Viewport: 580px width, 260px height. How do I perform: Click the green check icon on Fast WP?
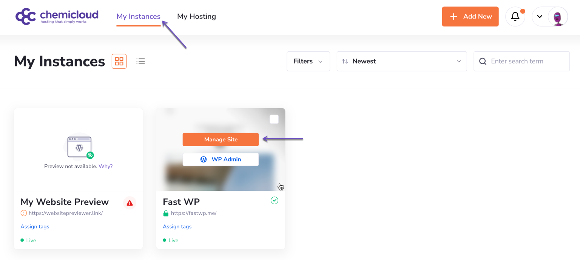tap(275, 200)
